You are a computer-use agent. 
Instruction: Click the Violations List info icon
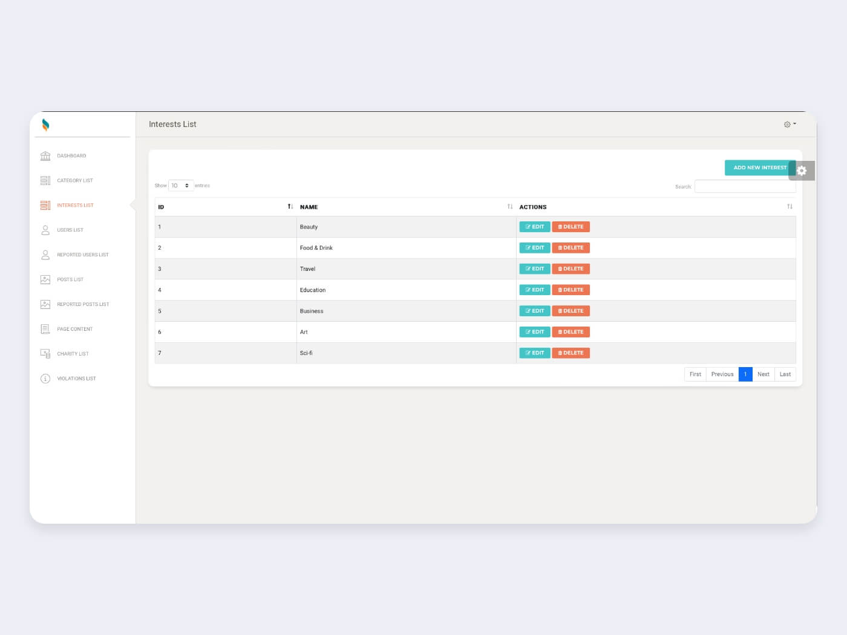(45, 379)
